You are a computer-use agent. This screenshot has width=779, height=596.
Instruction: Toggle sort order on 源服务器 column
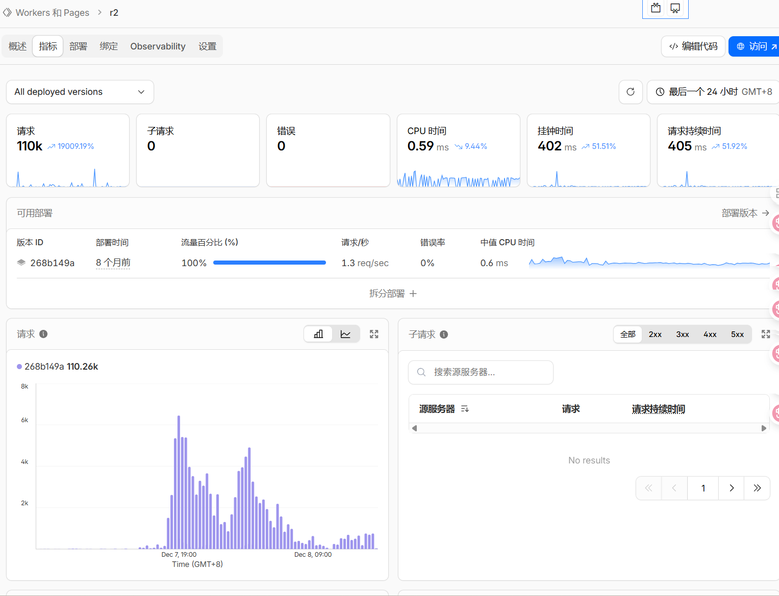point(465,408)
